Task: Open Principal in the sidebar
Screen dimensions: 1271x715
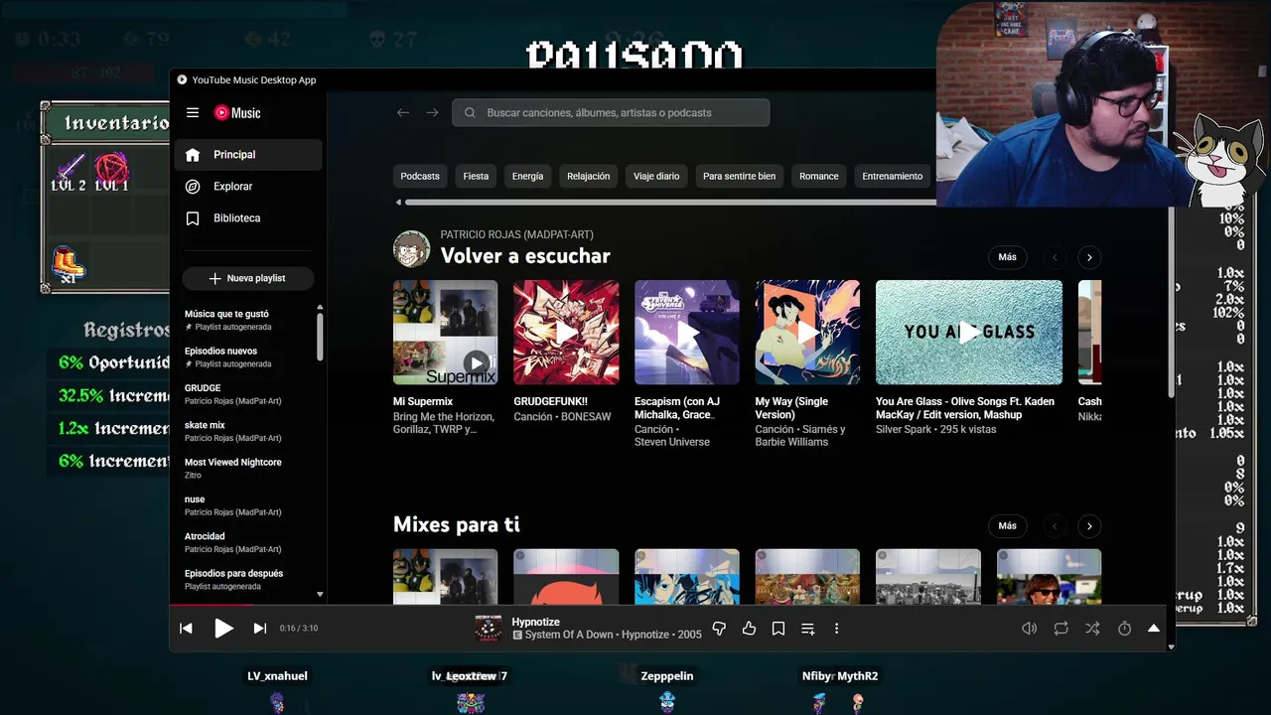Action: [x=248, y=155]
